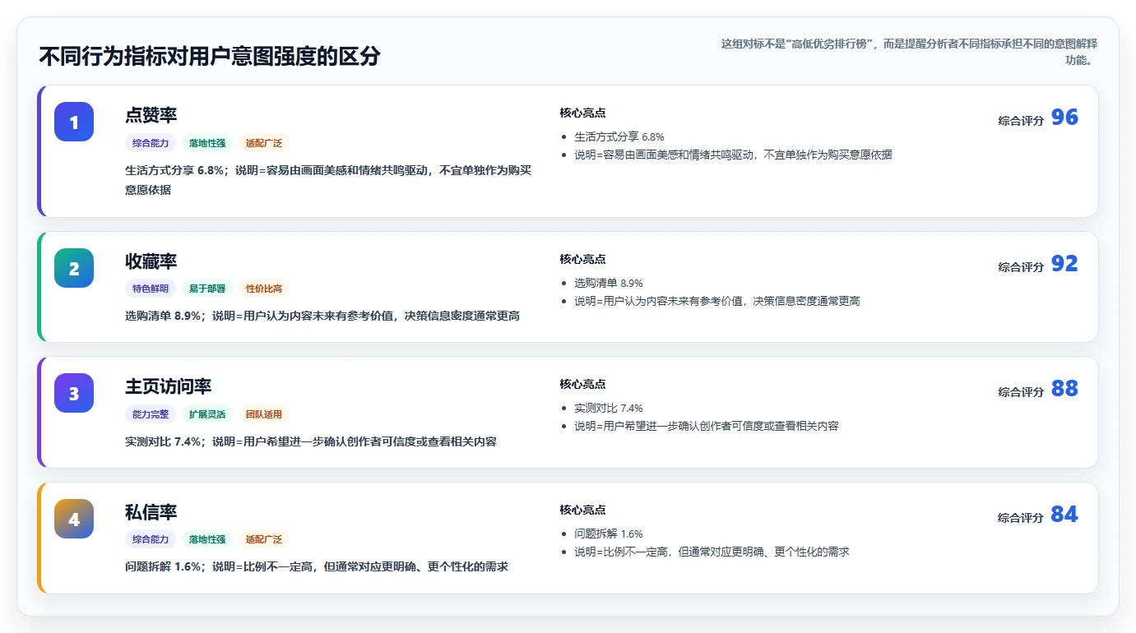Click the 落地性强 tag in 私信率 card

pyautogui.click(x=207, y=540)
